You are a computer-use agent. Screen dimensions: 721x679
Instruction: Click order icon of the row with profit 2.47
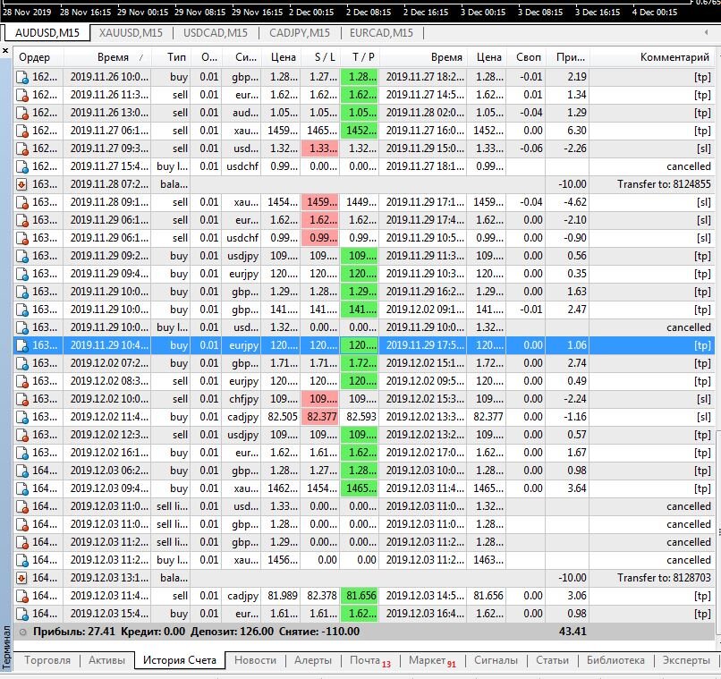point(22,310)
